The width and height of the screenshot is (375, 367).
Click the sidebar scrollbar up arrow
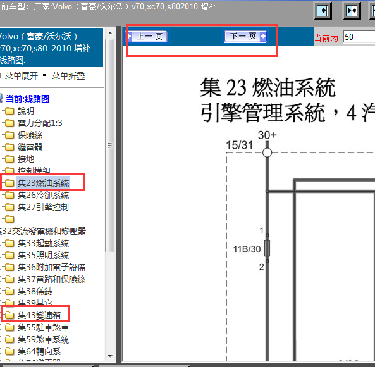tap(110, 33)
